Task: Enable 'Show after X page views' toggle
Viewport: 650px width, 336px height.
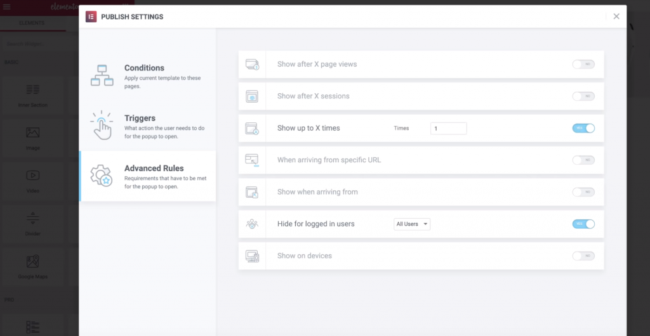Action: point(583,65)
